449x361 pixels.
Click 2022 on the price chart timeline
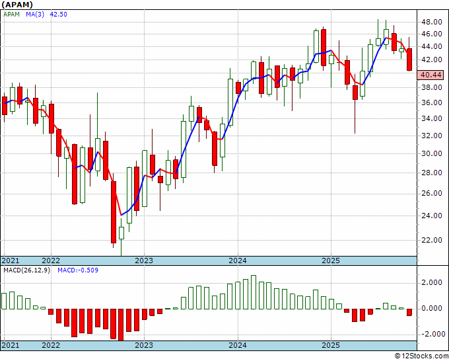[51, 261]
